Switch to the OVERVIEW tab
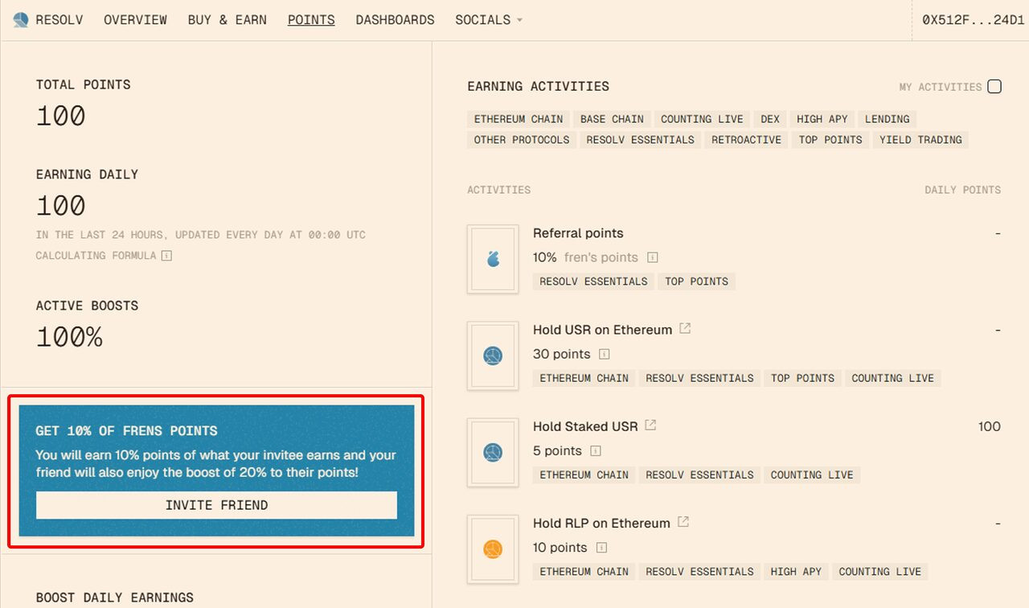Viewport: 1029px width, 608px height. pyautogui.click(x=135, y=19)
